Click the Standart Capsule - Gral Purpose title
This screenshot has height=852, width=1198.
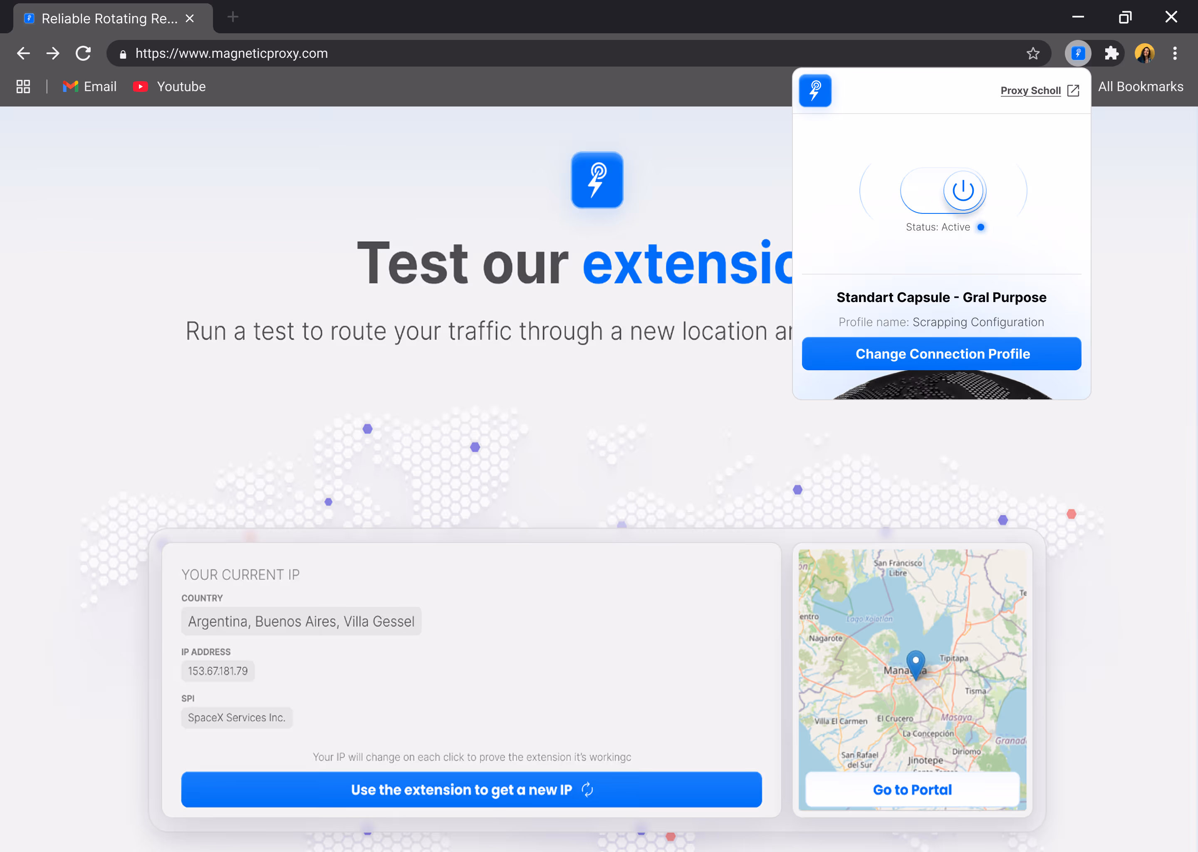coord(941,297)
